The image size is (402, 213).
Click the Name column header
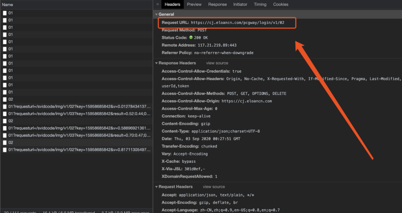coord(7,4)
